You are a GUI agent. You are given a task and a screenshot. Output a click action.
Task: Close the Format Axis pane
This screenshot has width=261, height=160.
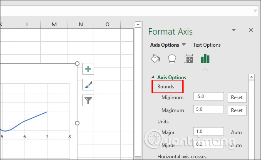[251, 30]
